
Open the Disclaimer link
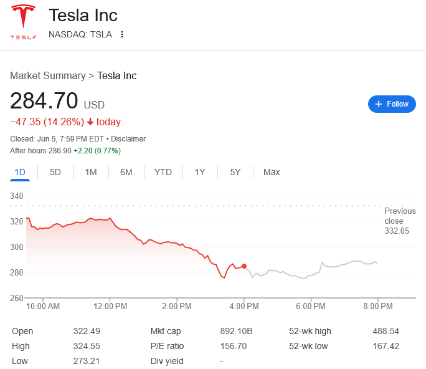click(128, 139)
